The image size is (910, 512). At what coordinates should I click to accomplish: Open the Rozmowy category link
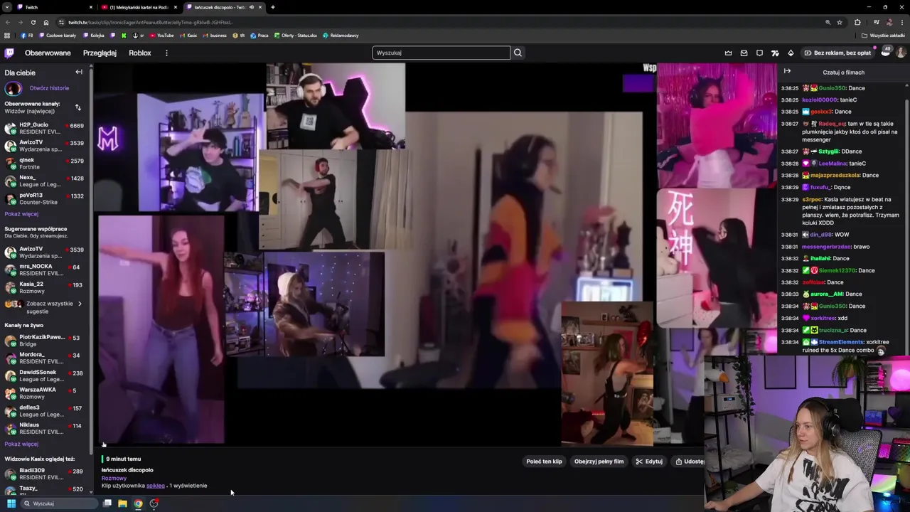click(114, 478)
